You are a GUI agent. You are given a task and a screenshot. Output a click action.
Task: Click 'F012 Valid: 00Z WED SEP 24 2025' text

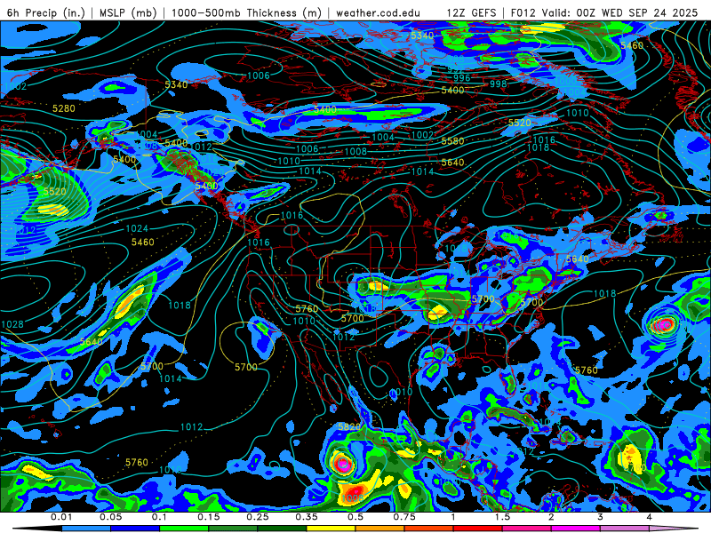click(x=604, y=12)
